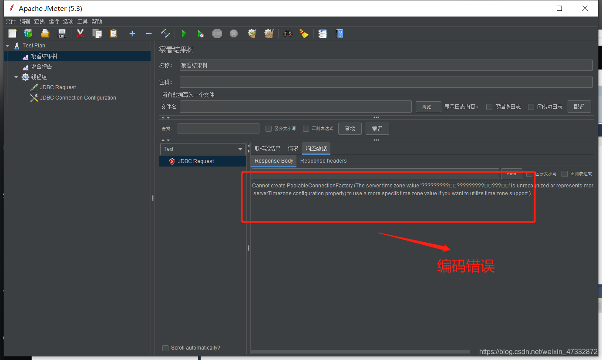Open the Text renderer dropdown
602x360 pixels.
[x=203, y=149]
